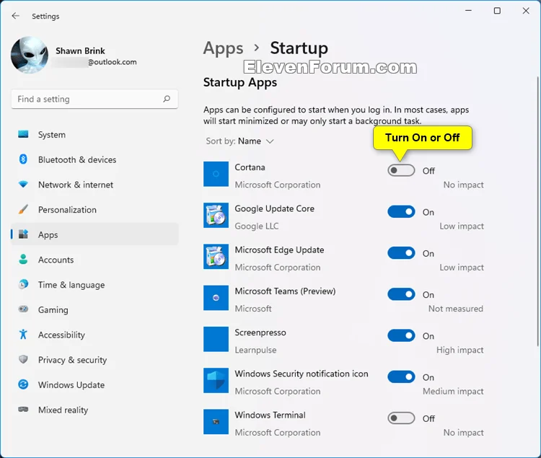
Task: Click the back arrow in Settings
Action: (16, 16)
